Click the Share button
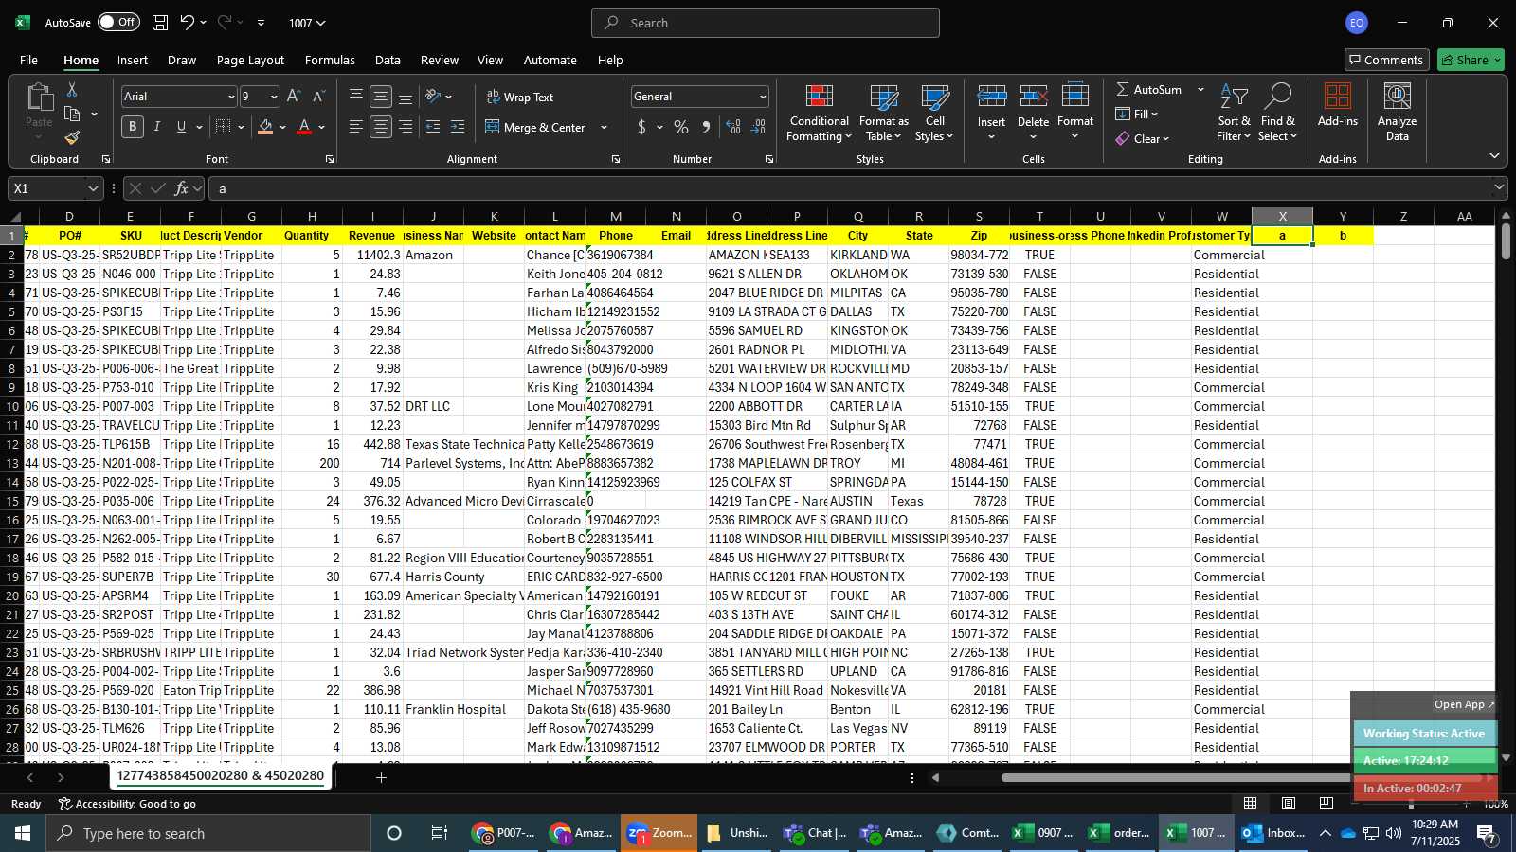This screenshot has width=1516, height=852. (x=1471, y=60)
